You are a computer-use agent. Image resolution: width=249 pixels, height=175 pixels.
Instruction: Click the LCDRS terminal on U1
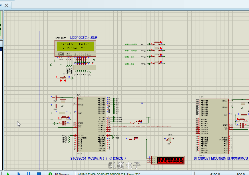pos(118,117)
